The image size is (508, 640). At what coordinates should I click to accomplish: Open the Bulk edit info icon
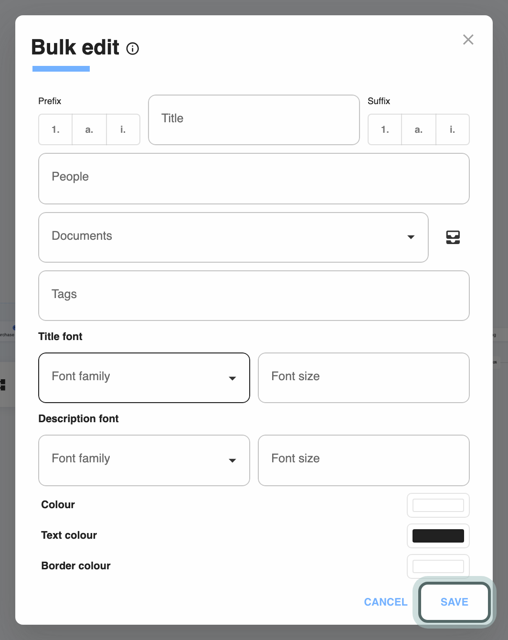coord(133,49)
